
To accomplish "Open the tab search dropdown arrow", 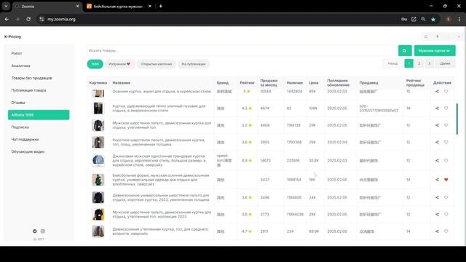I will tap(6, 7).
